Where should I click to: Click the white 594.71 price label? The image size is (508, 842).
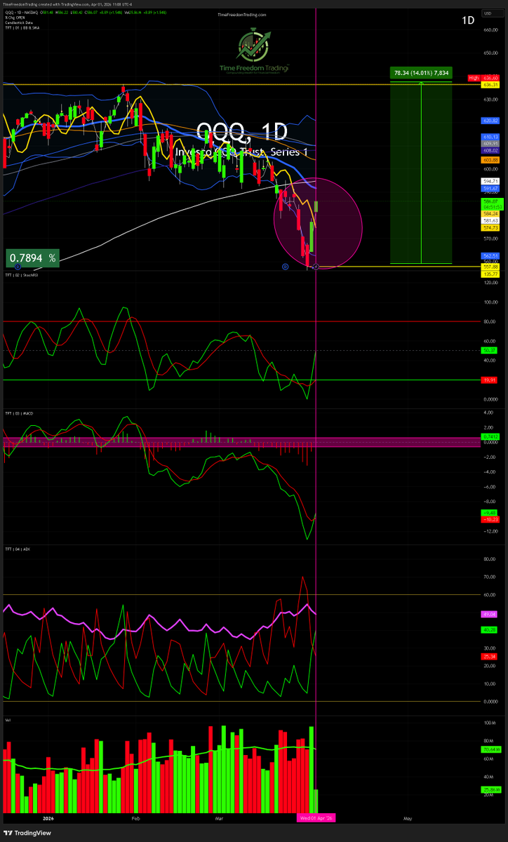(x=490, y=181)
